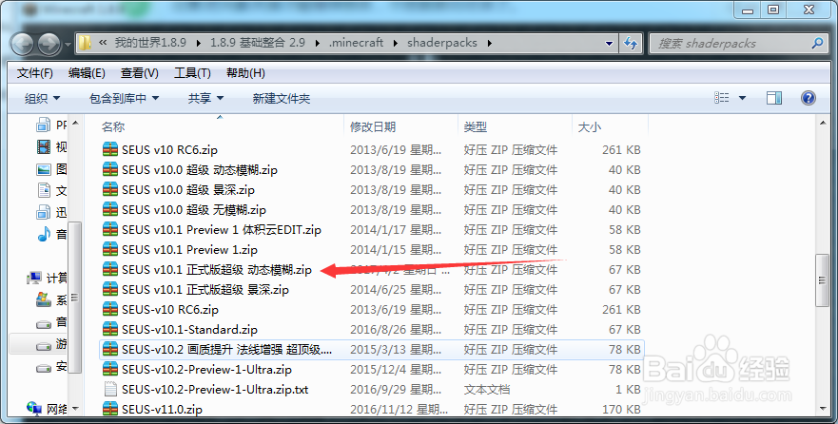Click the 170 KB size cell
838x424 pixels.
619,410
